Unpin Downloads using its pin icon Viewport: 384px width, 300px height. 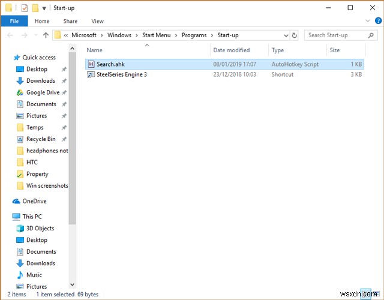pyautogui.click(x=64, y=81)
